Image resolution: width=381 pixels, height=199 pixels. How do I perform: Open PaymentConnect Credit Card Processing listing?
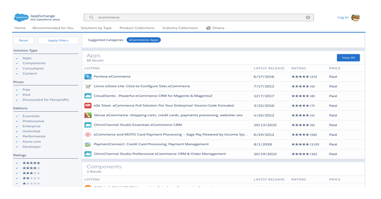[x=151, y=144]
